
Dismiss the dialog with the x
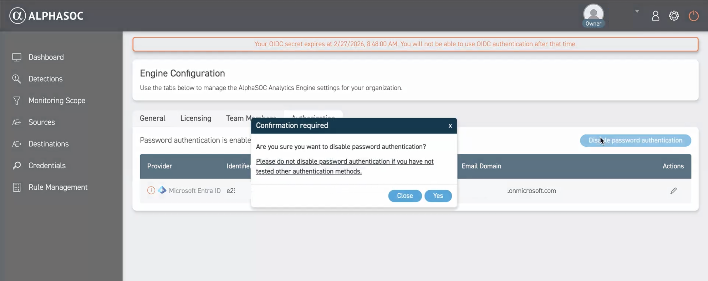(x=450, y=126)
